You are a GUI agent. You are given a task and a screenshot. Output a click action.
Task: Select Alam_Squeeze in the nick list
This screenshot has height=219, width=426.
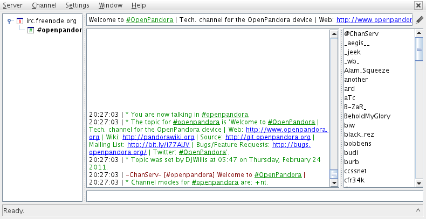[367, 70]
